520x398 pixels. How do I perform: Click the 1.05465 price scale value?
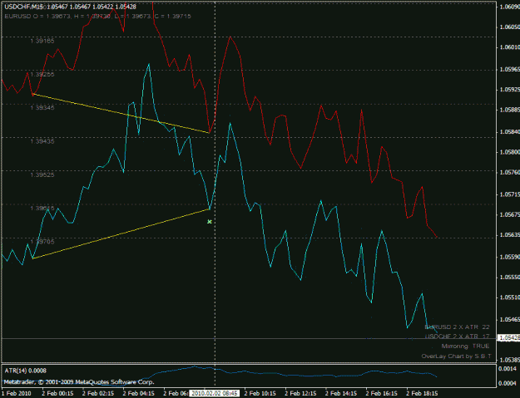[510, 320]
